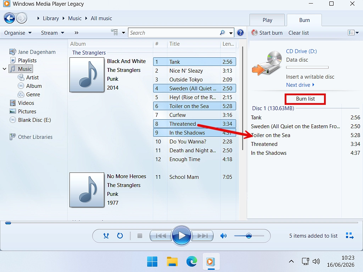Open the Genre view

coord(29,94)
